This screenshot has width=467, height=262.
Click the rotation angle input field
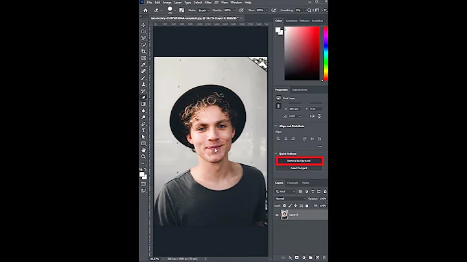coord(293,117)
